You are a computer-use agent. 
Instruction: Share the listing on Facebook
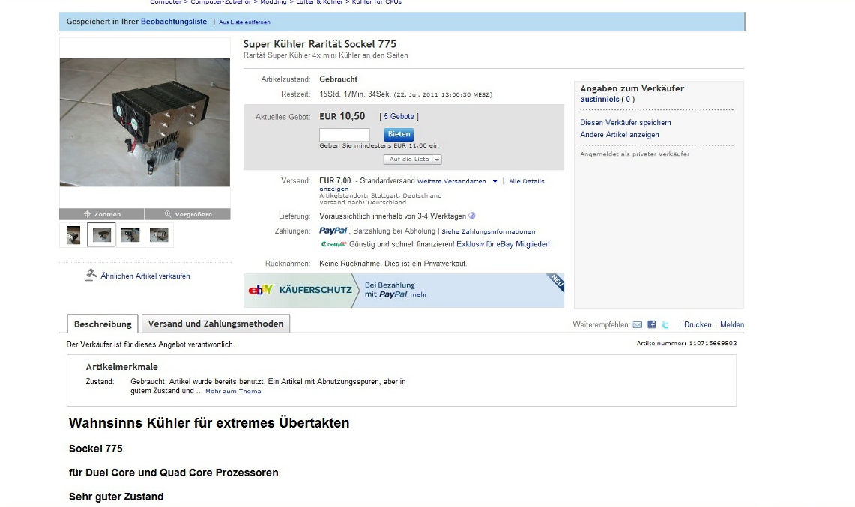652,324
